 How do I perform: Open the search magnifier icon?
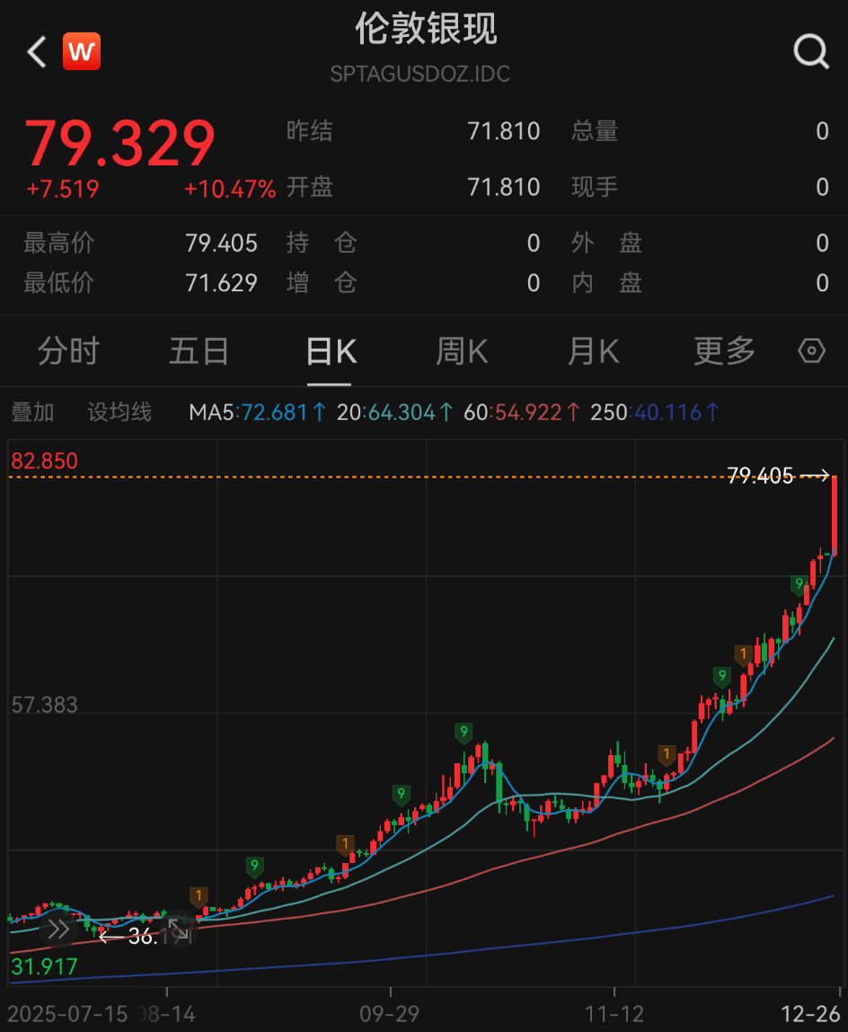(x=811, y=51)
